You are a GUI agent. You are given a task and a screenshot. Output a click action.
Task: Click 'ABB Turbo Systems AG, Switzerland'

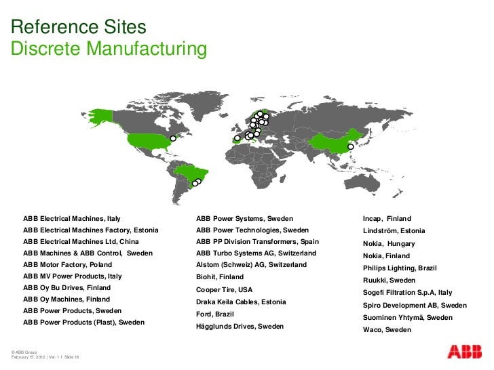pyautogui.click(x=256, y=253)
